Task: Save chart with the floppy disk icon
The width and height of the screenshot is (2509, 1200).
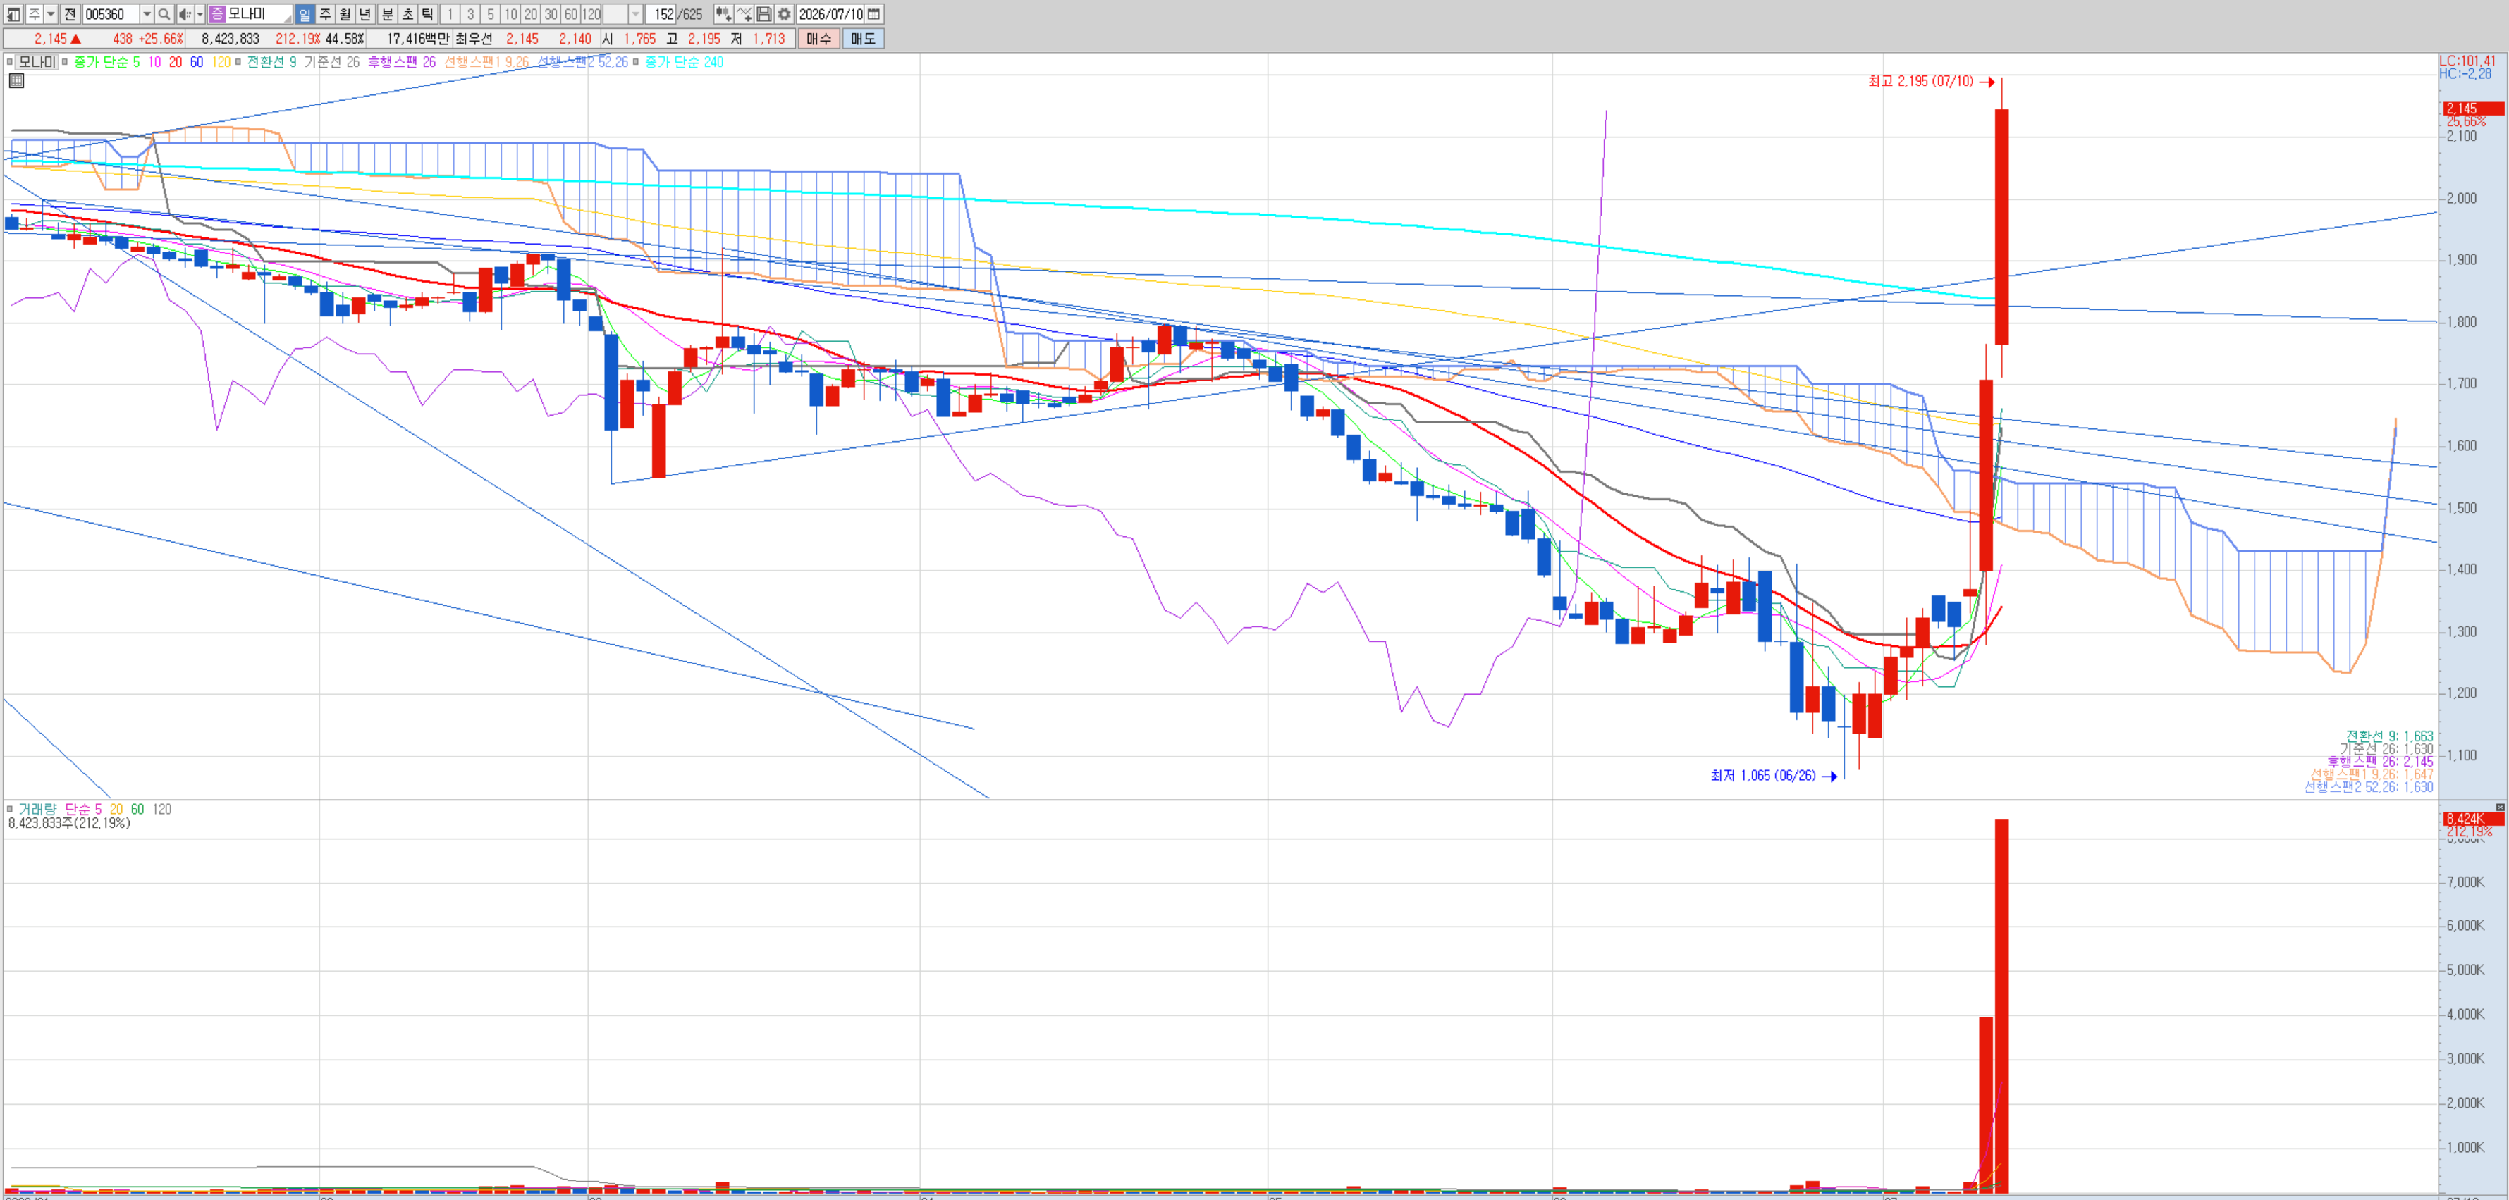Action: (x=765, y=13)
